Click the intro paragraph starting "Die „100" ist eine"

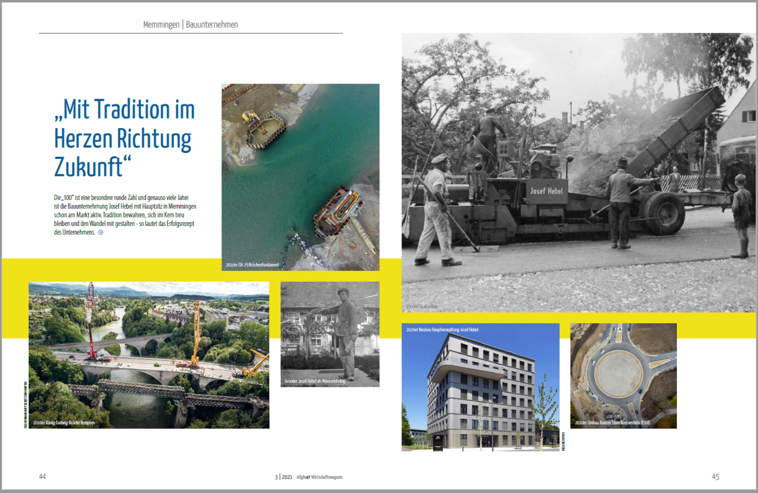click(x=125, y=215)
